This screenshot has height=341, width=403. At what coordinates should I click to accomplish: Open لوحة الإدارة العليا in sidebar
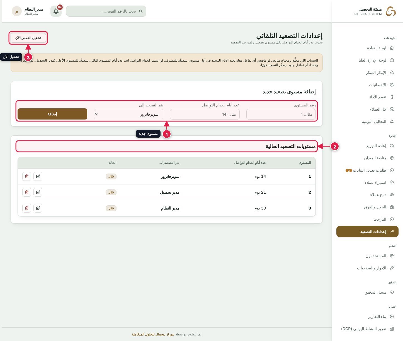(x=367, y=60)
